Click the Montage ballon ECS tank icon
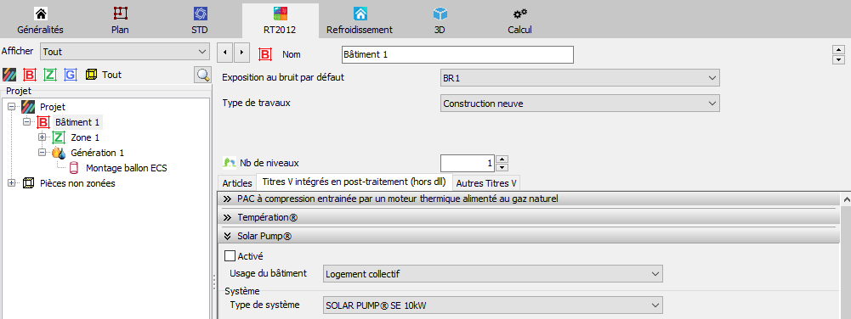Image resolution: width=851 pixels, height=319 pixels. [x=74, y=168]
